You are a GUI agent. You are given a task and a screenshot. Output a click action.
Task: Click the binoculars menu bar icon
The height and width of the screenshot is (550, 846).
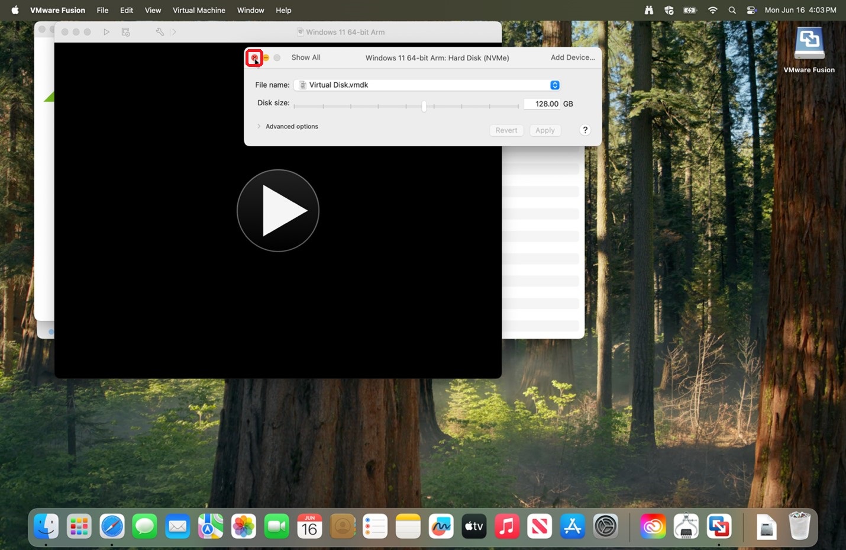point(649,10)
